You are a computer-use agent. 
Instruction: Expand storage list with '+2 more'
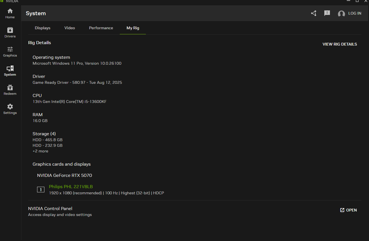(40, 151)
